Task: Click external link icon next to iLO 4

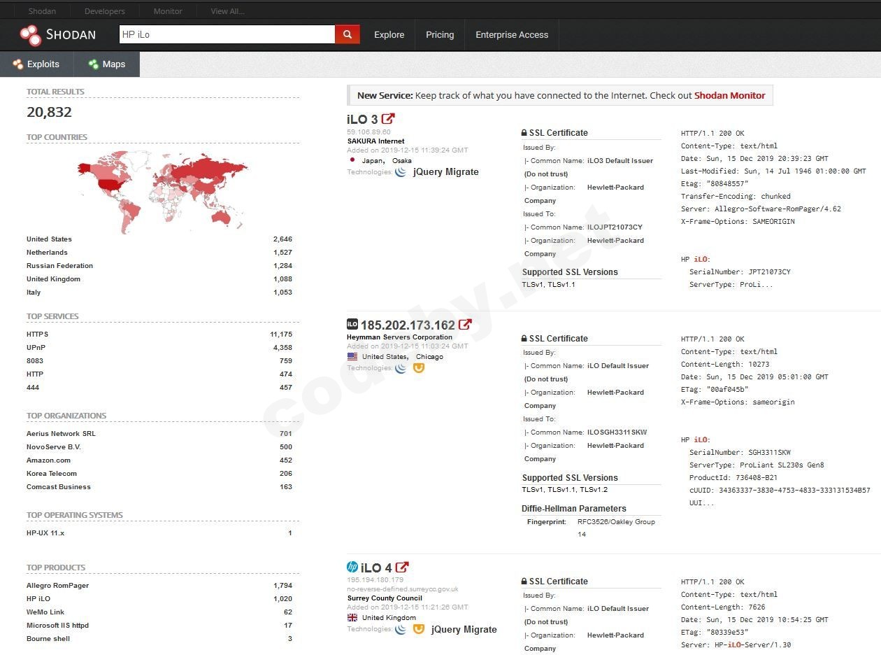Action: [x=402, y=568]
